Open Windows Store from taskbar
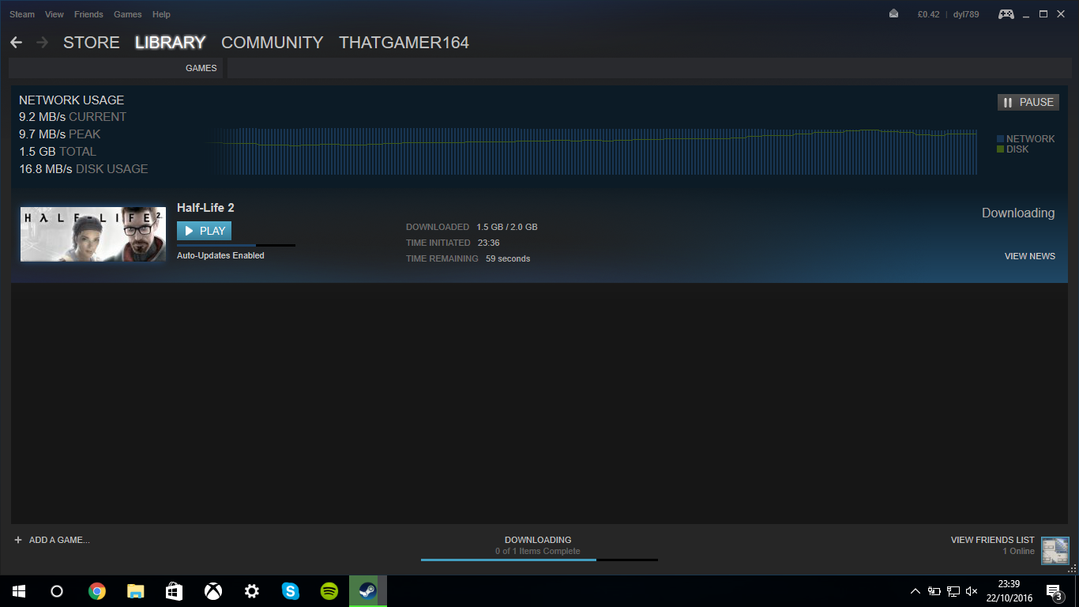This screenshot has height=607, width=1079. tap(175, 591)
